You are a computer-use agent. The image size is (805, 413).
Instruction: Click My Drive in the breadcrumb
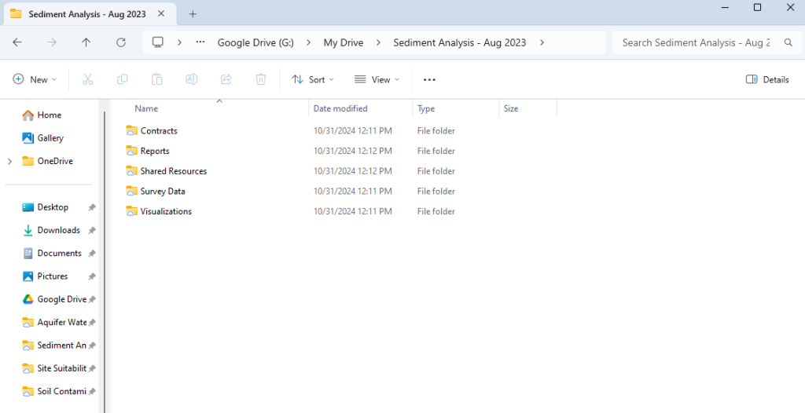pyautogui.click(x=343, y=42)
